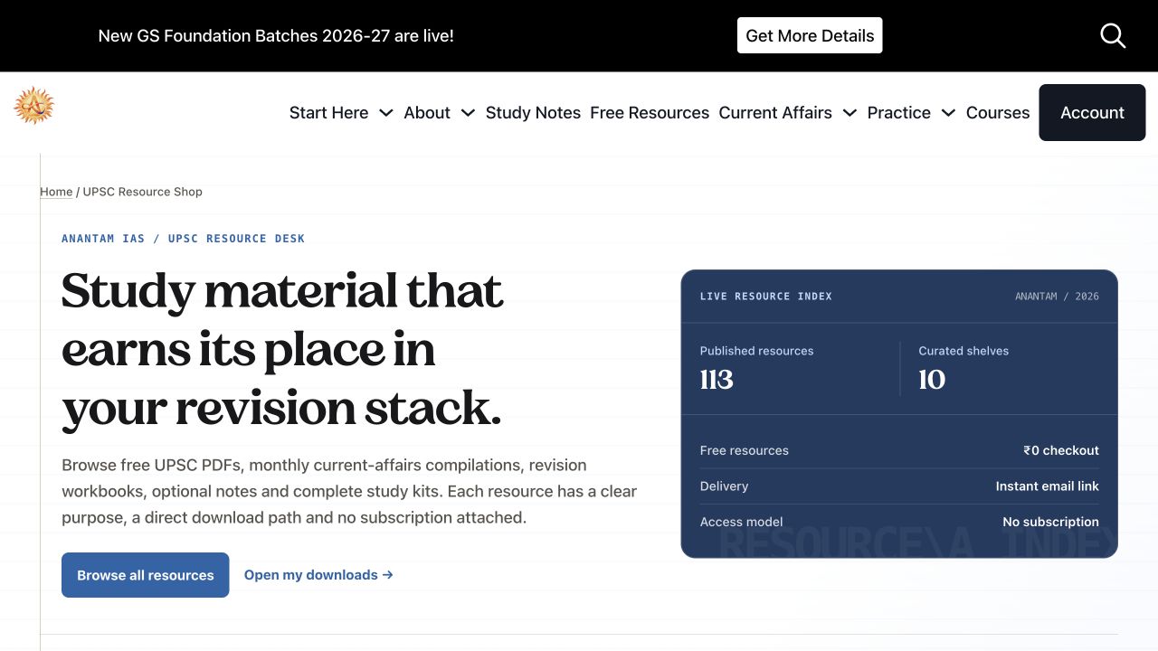
Task: Expand the Current Affairs chevron
Action: (850, 113)
